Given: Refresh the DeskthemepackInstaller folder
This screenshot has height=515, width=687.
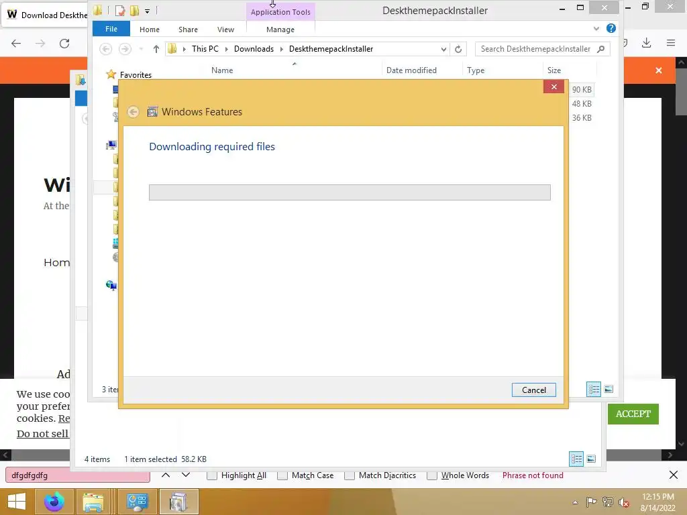Looking at the screenshot, I should click(458, 49).
